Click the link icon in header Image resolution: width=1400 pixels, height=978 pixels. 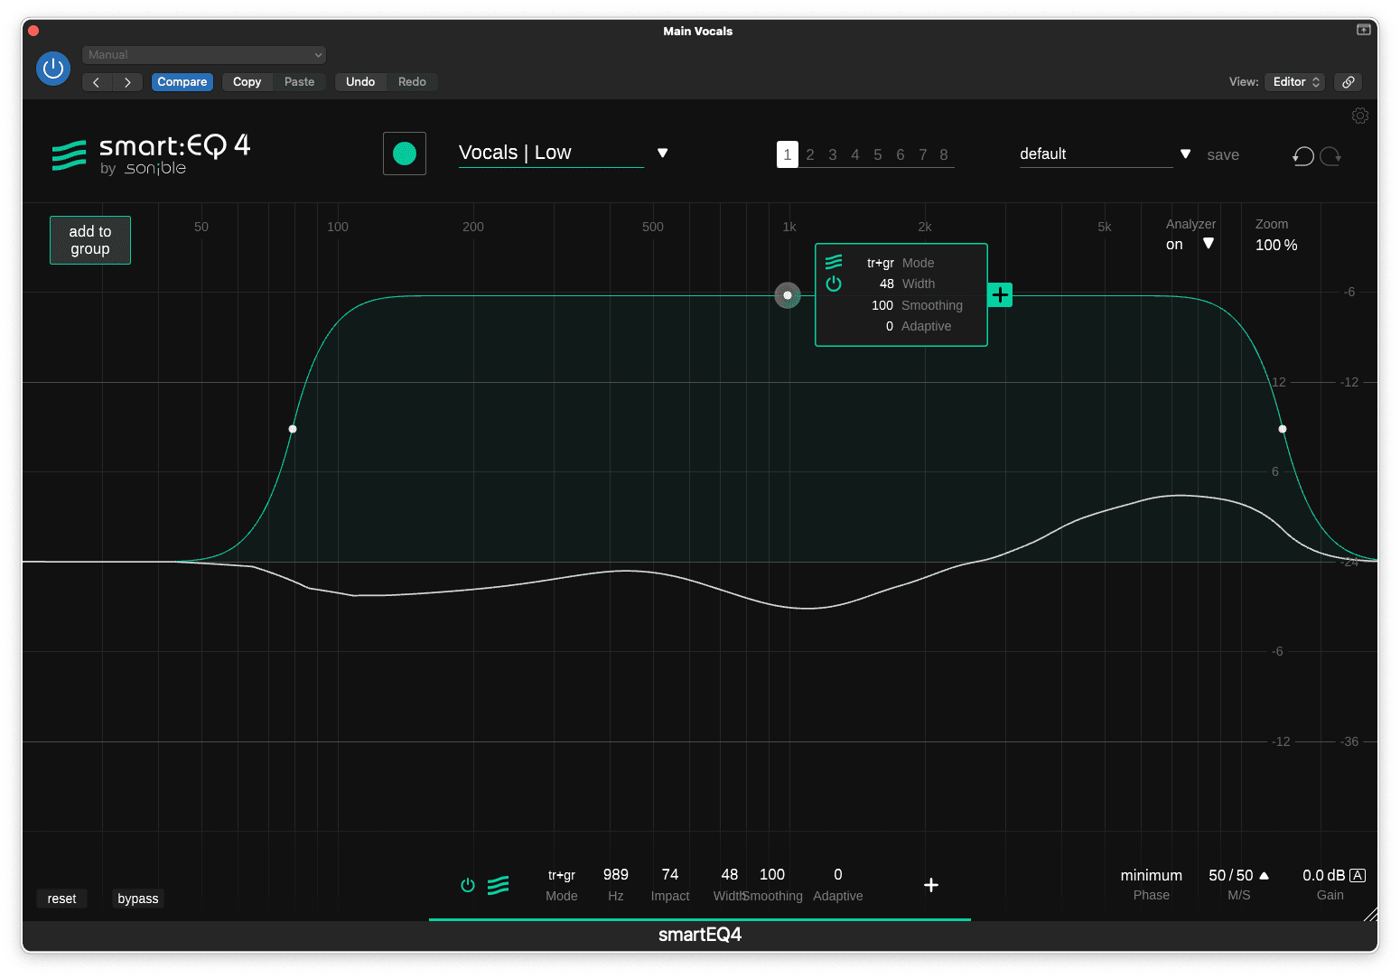coord(1349,82)
